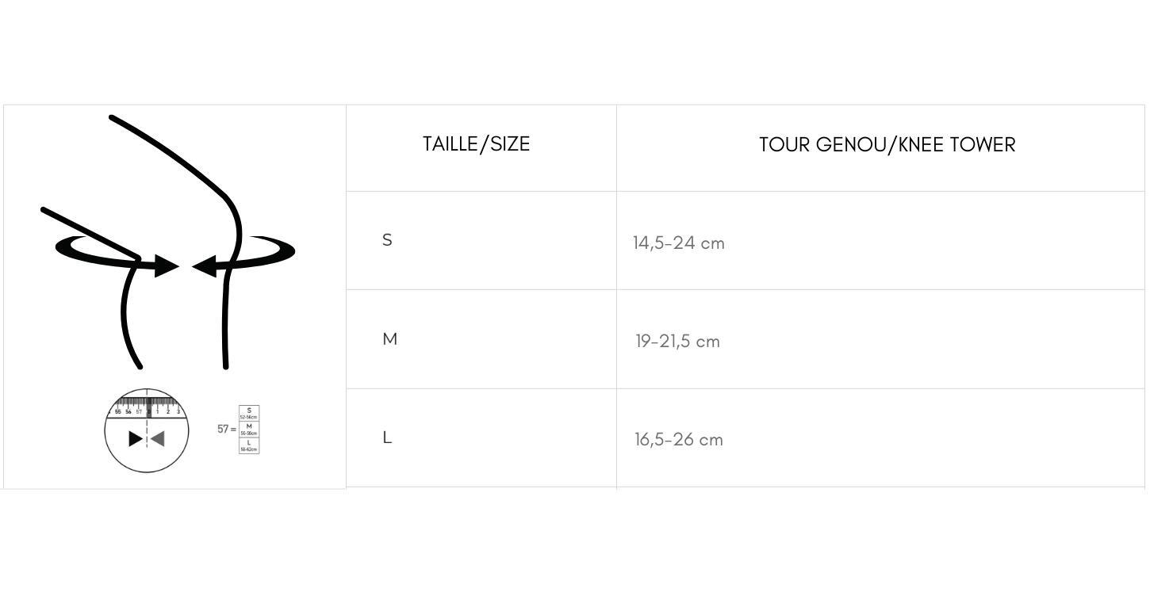The image size is (1150, 596).
Task: Select the S size cell
Action: pos(387,240)
